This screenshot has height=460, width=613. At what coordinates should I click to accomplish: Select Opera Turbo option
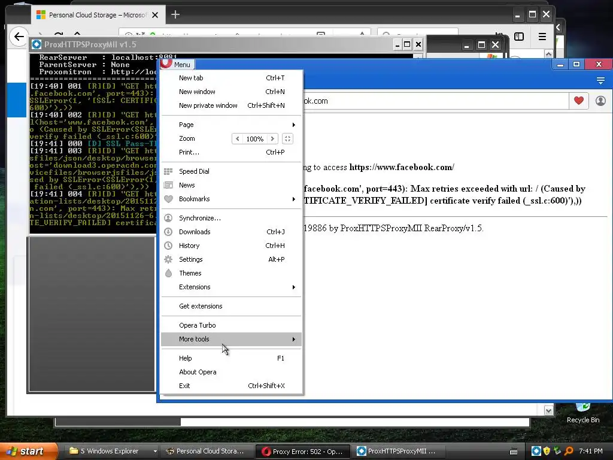(x=232, y=325)
